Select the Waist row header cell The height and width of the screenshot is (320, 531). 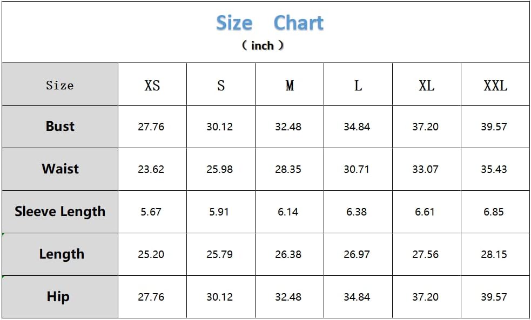click(60, 169)
